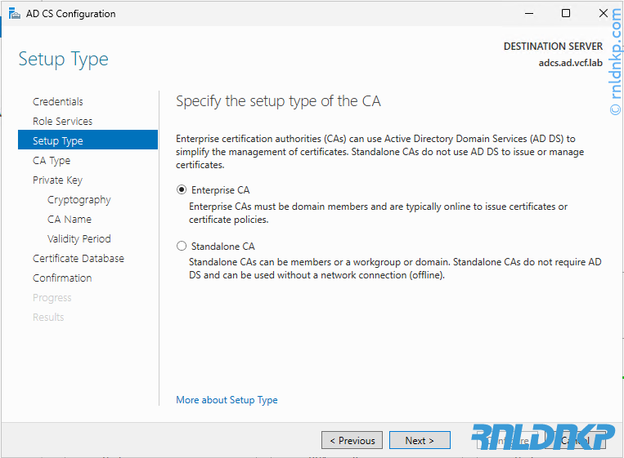Click the Enterprise CA option label
The image size is (624, 458).
point(220,190)
